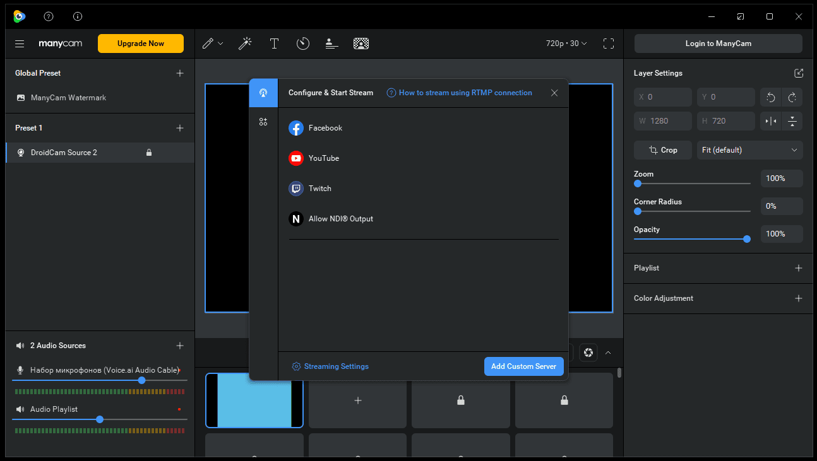Open the 720p 30 resolution dropdown
Image resolution: width=817 pixels, height=461 pixels.
(x=566, y=44)
